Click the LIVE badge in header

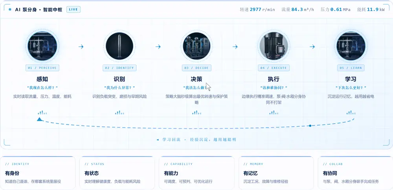coord(73,9)
